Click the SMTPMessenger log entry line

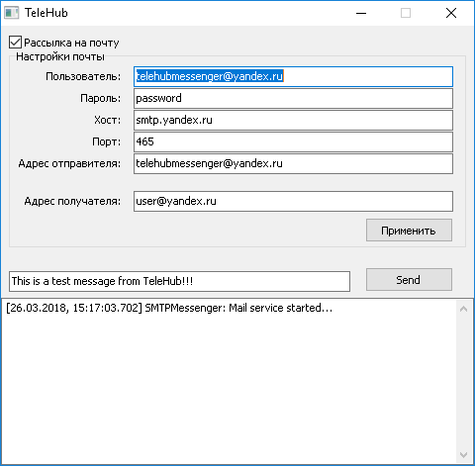pos(169,308)
